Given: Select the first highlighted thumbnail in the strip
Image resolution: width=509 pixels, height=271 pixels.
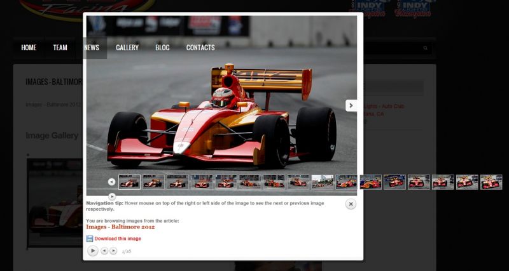Looking at the screenshot, I should [x=129, y=182].
